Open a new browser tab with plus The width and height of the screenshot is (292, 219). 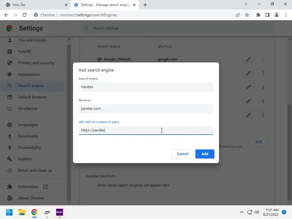click(x=145, y=5)
